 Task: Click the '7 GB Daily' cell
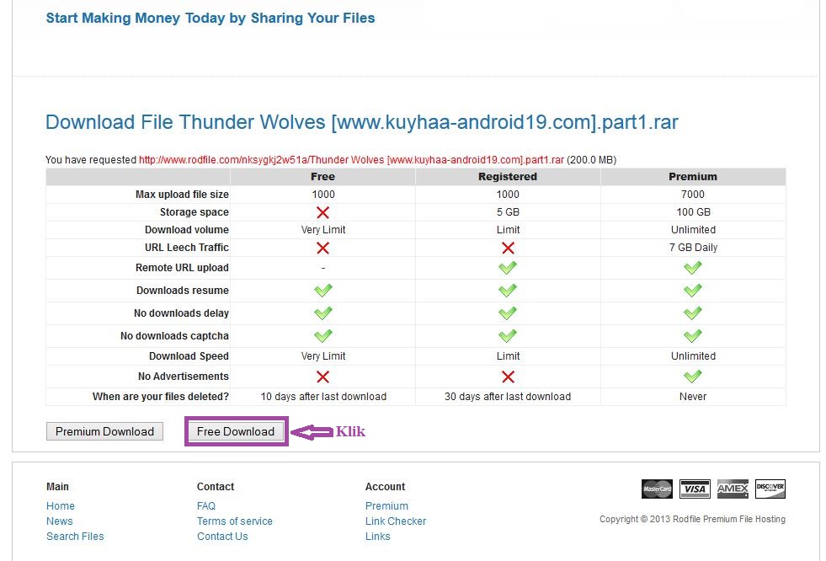(x=693, y=247)
